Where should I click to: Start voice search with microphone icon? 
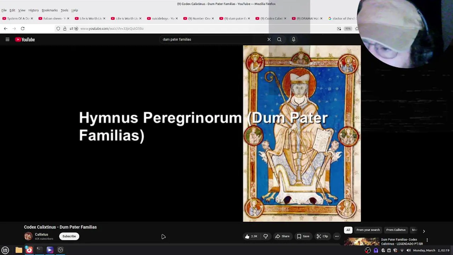[x=293, y=40]
